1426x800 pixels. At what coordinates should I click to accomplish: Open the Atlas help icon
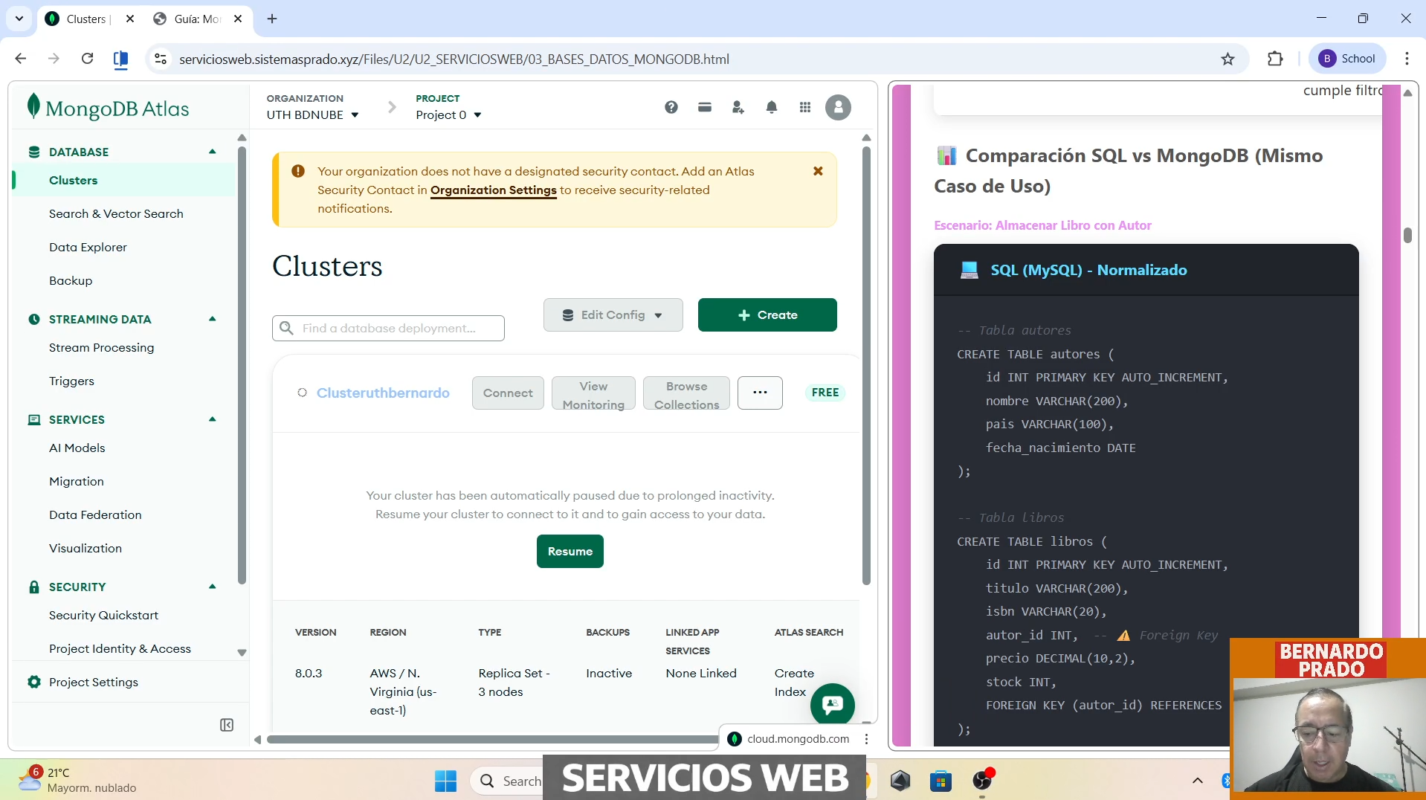671,107
